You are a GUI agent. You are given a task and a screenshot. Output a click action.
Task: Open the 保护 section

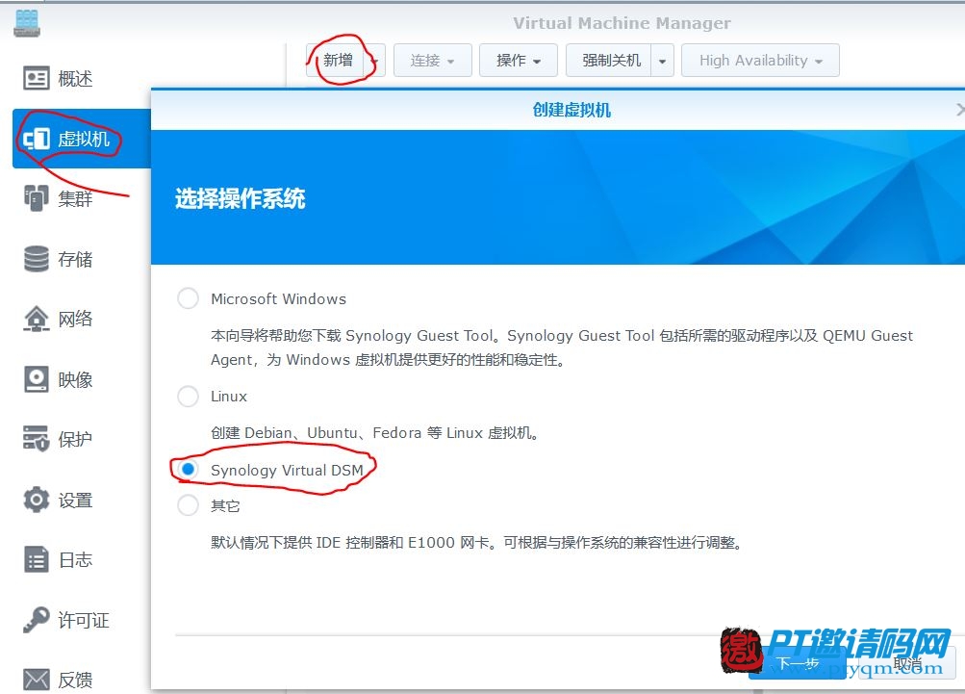[76, 439]
